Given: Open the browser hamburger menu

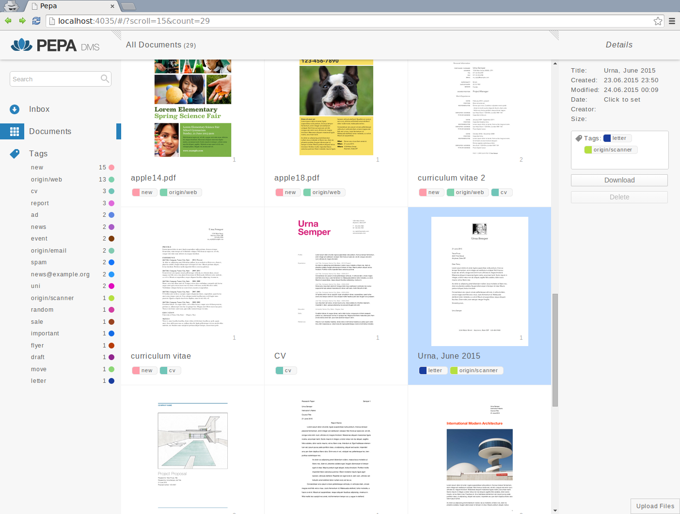Looking at the screenshot, I should pos(672,21).
